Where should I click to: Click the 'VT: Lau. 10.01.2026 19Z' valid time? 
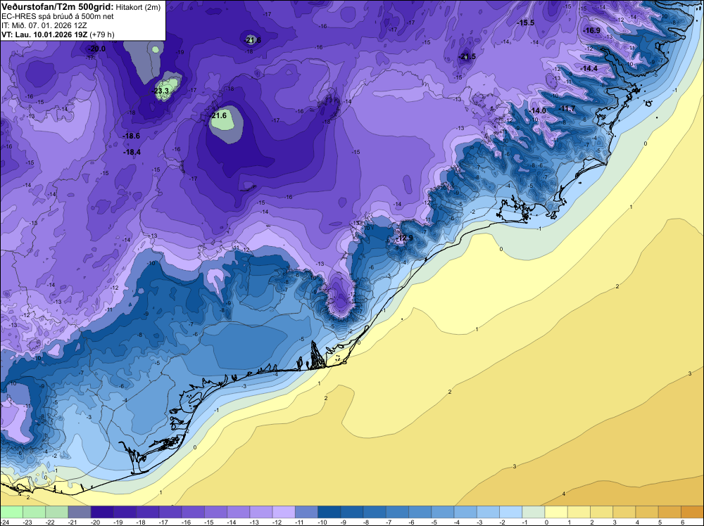coord(44,34)
